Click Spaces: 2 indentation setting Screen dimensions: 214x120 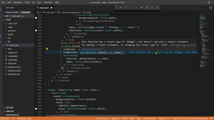click(115, 119)
